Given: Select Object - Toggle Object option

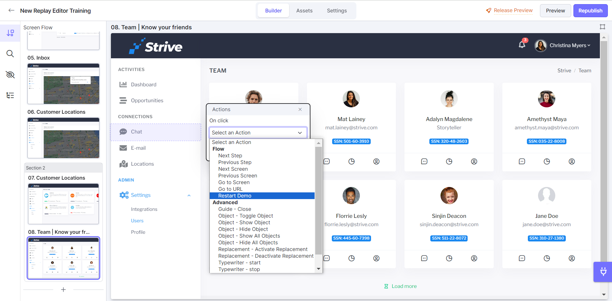Looking at the screenshot, I should pos(246,216).
